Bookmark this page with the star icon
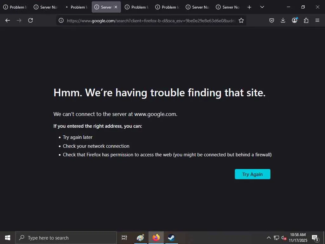Screen dimensions: 325x244 pyautogui.click(x=241, y=20)
